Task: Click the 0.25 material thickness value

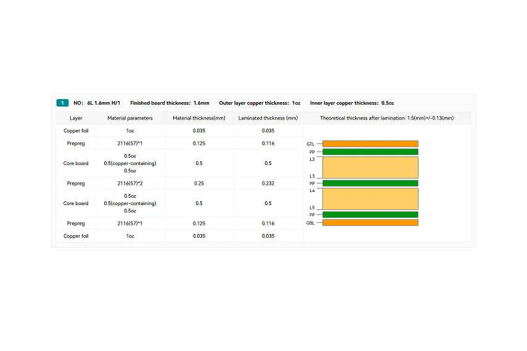Action: point(199,184)
